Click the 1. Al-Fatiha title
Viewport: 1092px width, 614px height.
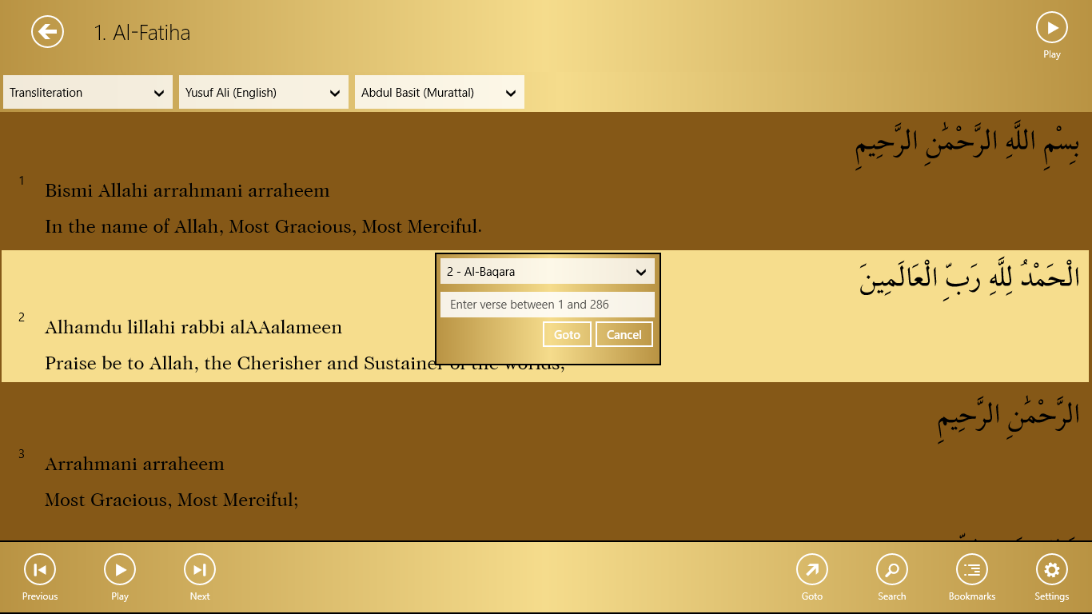coord(142,33)
